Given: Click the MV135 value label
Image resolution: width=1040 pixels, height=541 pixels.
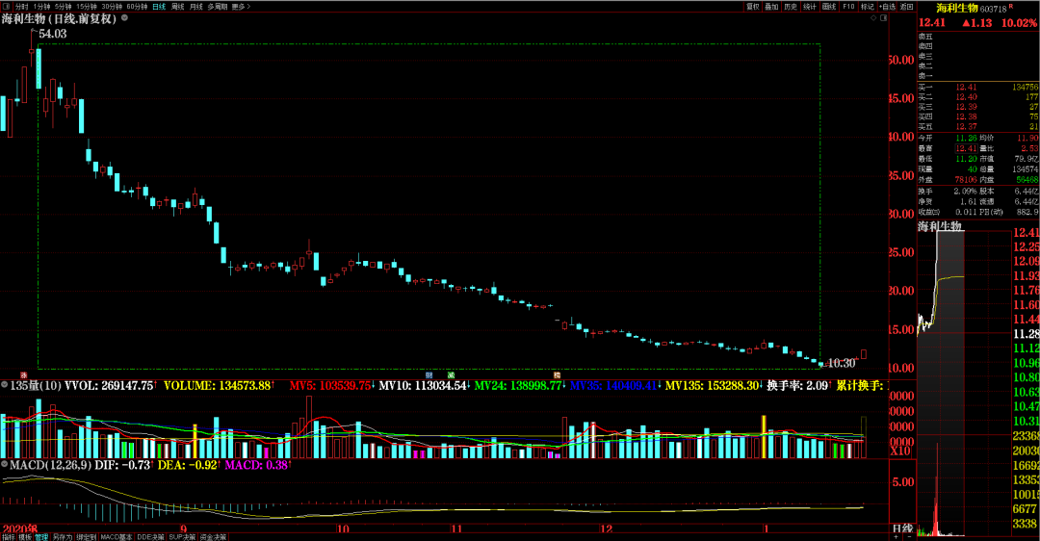Looking at the screenshot, I should [714, 385].
